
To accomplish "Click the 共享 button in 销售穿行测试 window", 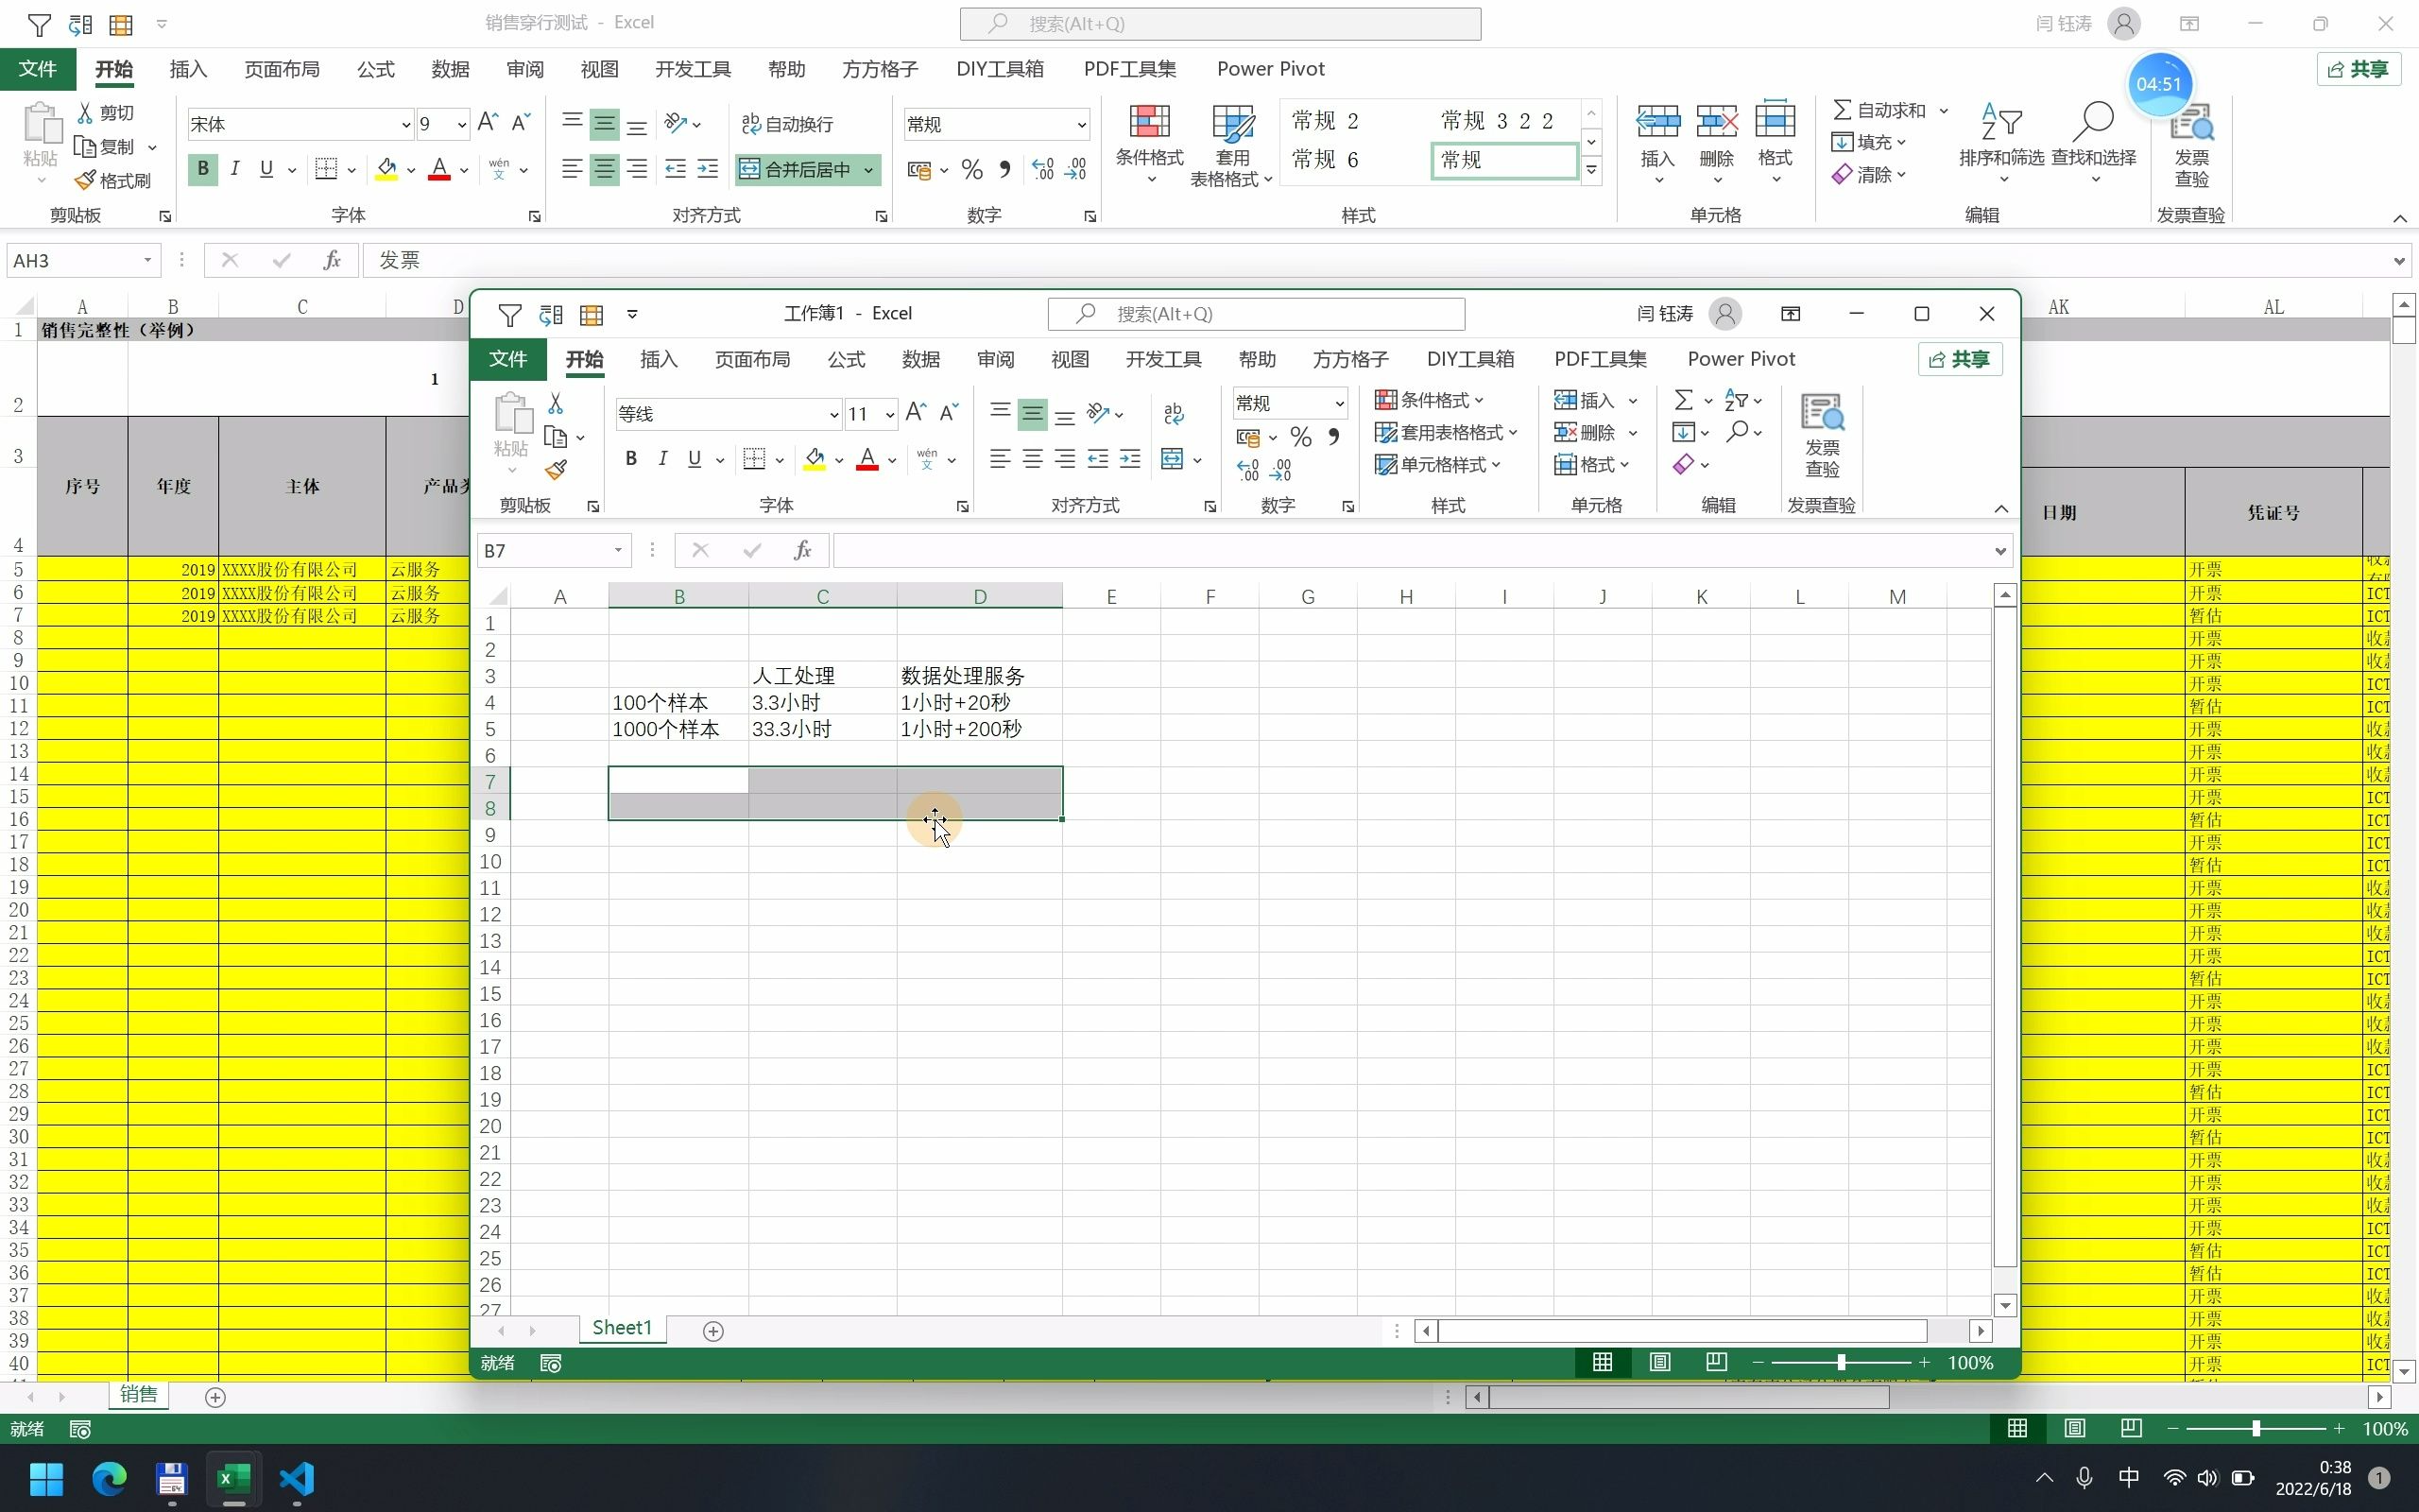I will click(2358, 69).
